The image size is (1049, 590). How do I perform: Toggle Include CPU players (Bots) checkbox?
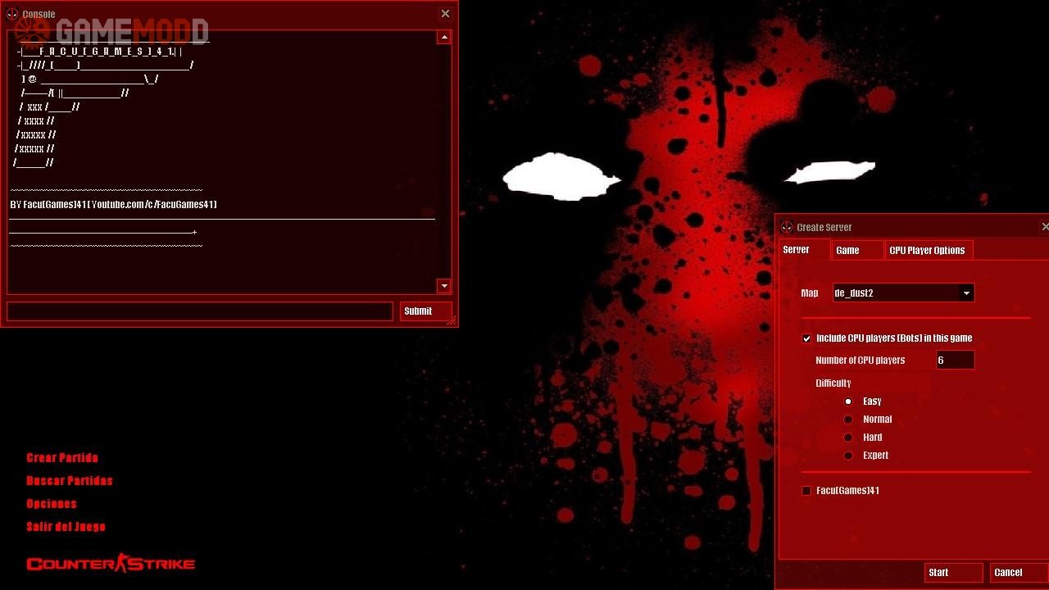(x=806, y=338)
